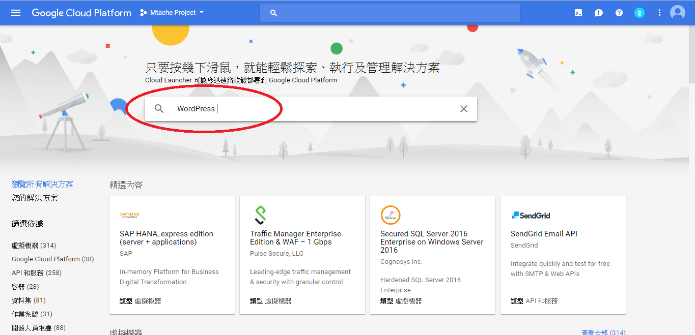Click the 篩選依據 heading

pyautogui.click(x=27, y=224)
